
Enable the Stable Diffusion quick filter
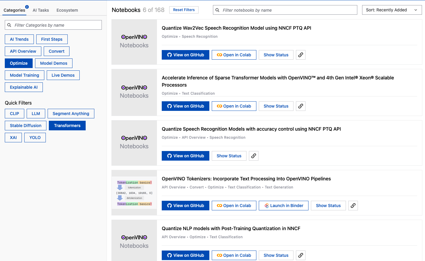click(x=25, y=125)
